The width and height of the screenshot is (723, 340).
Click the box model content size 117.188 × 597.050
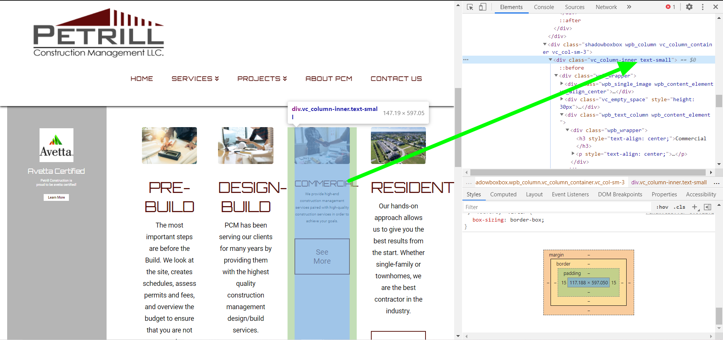[589, 283]
